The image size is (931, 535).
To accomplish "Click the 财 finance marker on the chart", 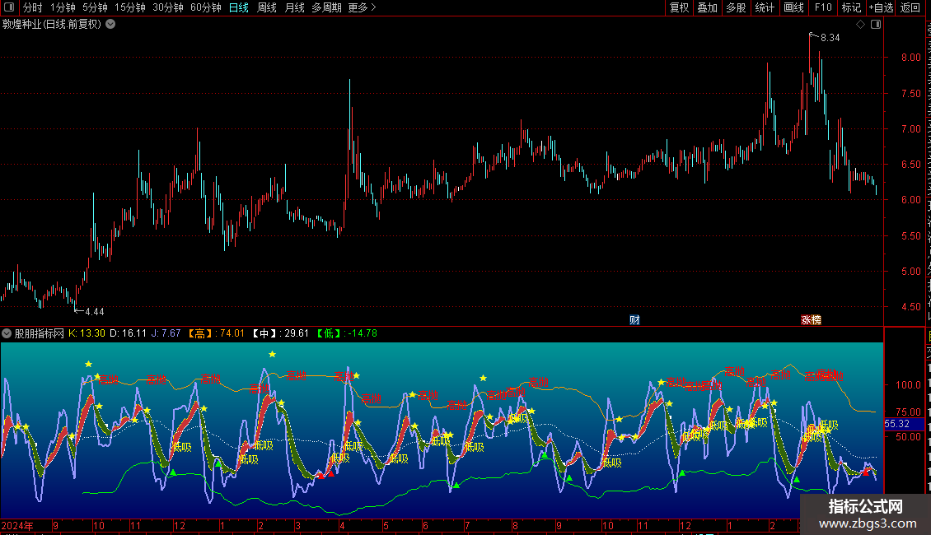I will [634, 319].
